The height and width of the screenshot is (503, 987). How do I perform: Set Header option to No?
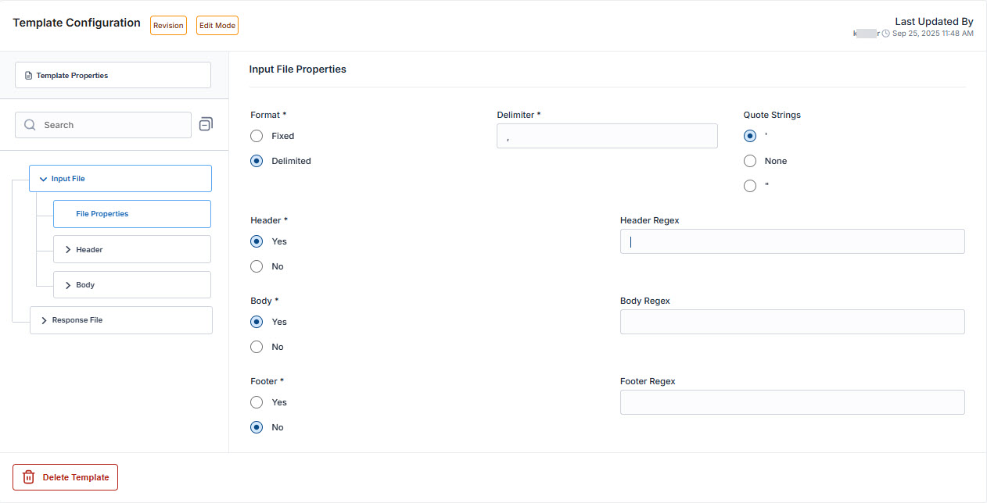[257, 266]
